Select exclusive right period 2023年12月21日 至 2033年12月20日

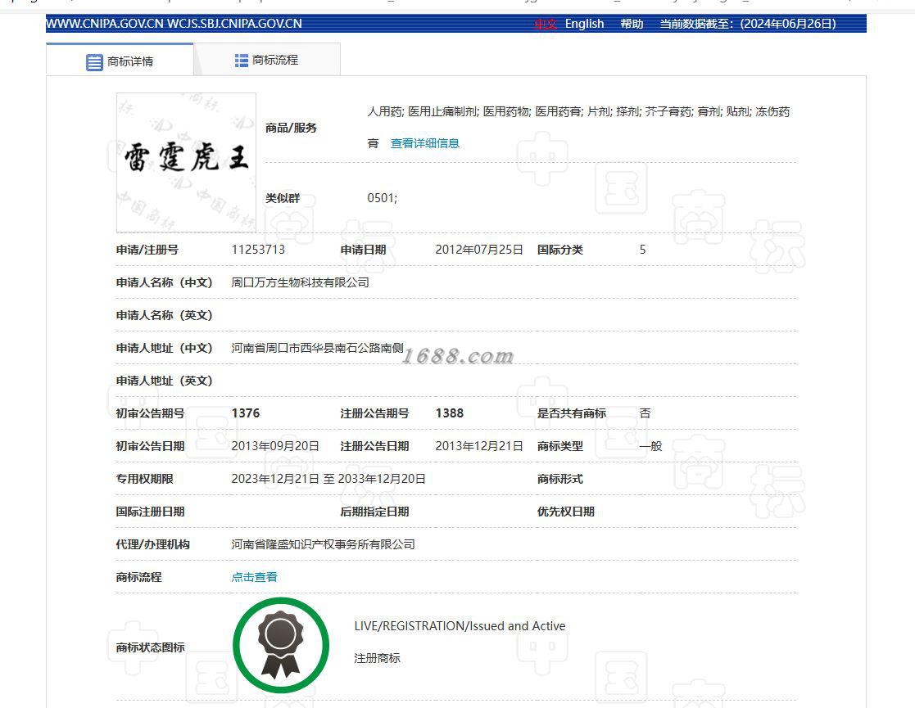(x=328, y=479)
